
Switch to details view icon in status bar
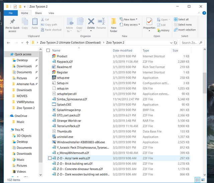coord(198,180)
